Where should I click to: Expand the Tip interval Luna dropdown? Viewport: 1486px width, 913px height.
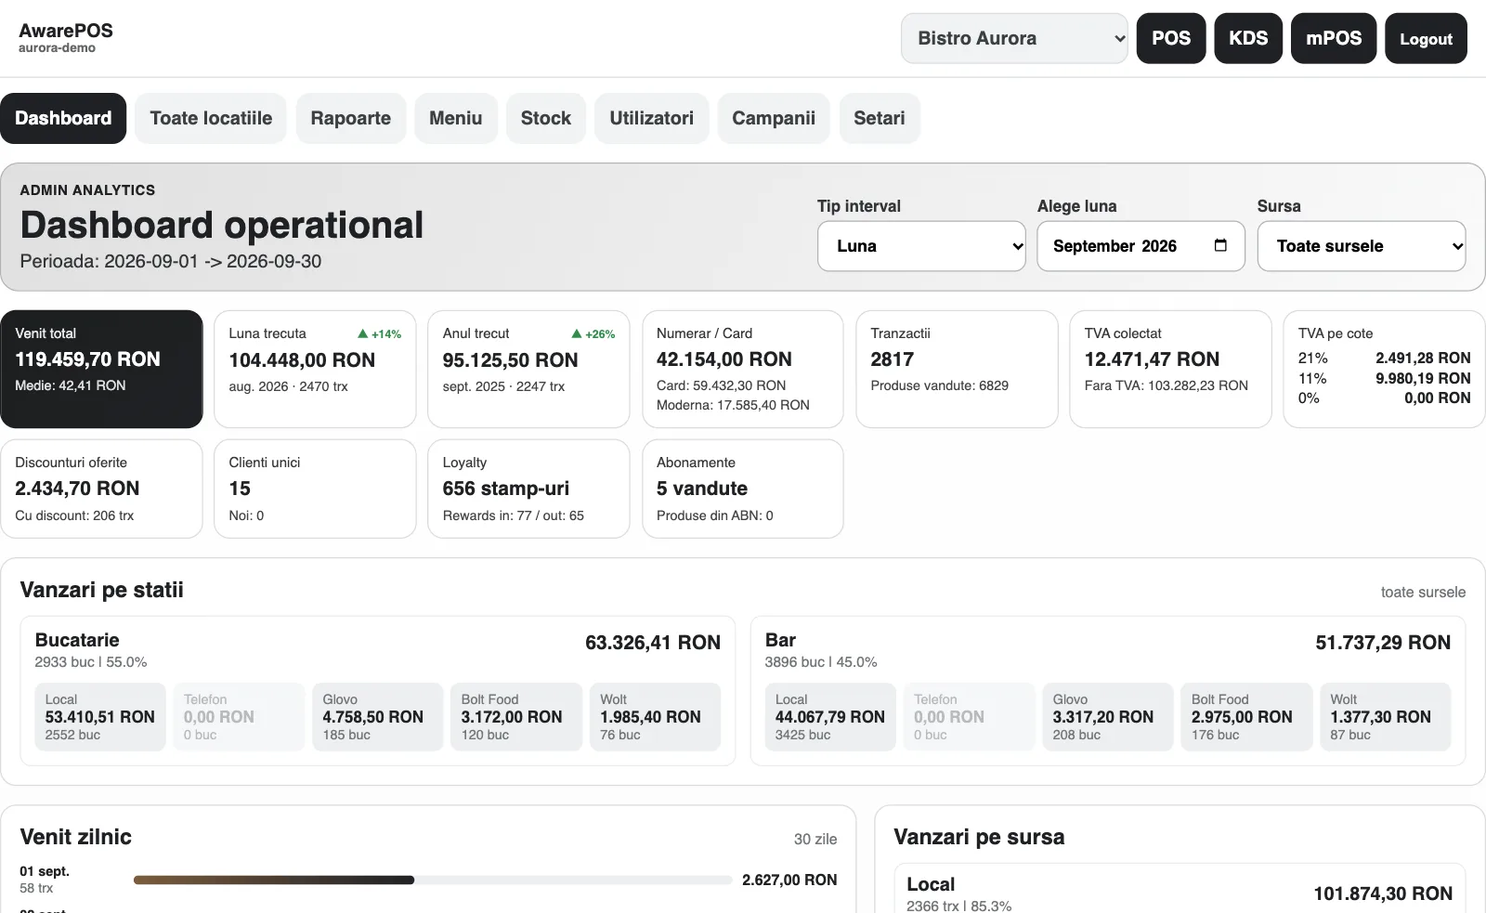[x=921, y=246]
